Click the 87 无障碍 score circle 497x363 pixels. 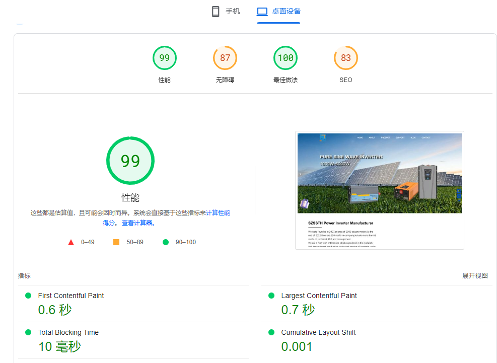(x=225, y=57)
